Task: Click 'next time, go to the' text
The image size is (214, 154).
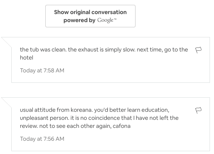Action: [x=162, y=50]
